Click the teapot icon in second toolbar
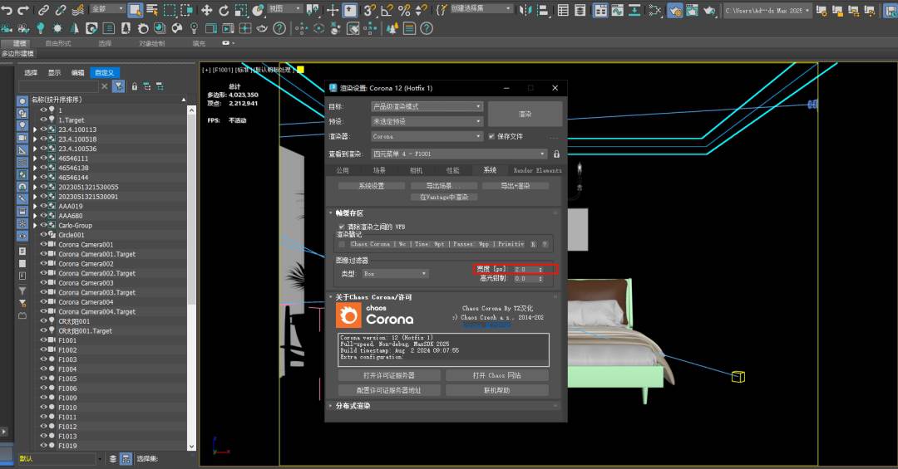Image resolution: width=898 pixels, height=469 pixels. [x=262, y=28]
